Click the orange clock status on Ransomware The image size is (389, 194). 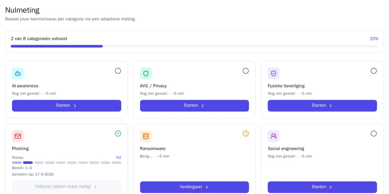click(x=246, y=134)
